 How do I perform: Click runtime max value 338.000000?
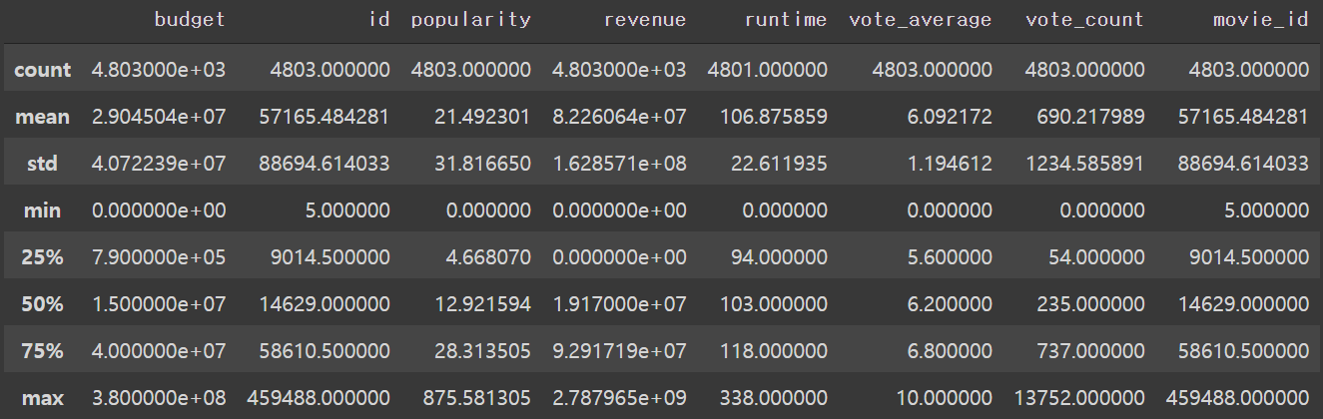[774, 398]
